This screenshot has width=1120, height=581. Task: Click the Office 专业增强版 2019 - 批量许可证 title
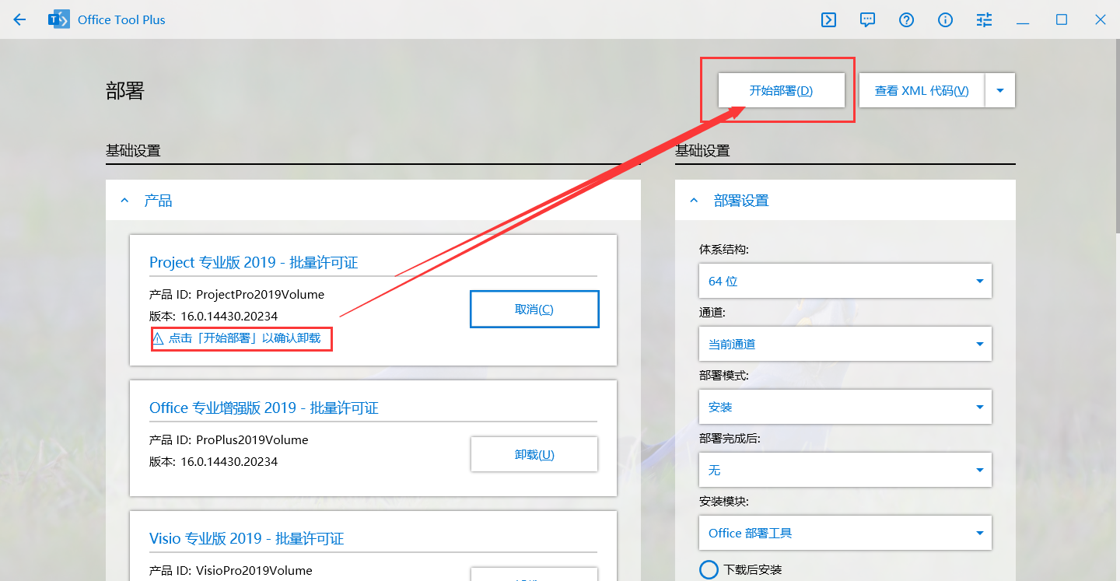[x=264, y=408]
